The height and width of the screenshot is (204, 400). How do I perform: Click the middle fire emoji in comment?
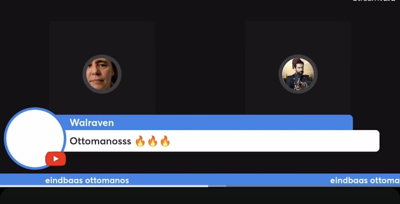(x=152, y=141)
